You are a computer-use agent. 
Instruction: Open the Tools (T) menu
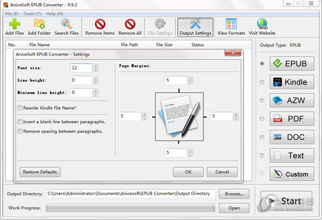click(x=32, y=14)
